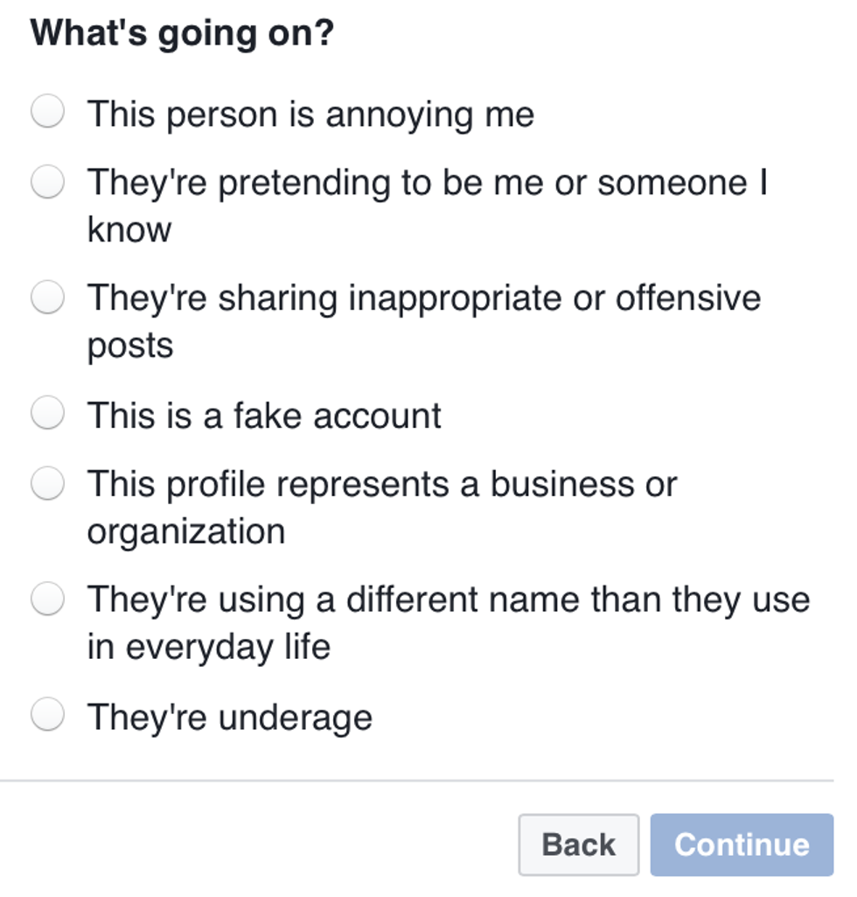Viewport: 857px width, 897px height.
Task: Click the horizontal divider above the buttons
Action: click(416, 780)
